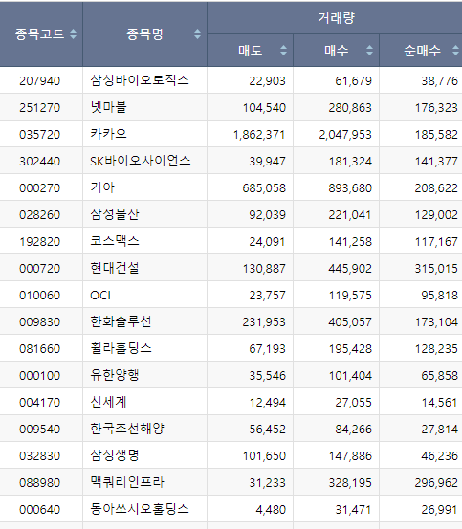Click 신세계 net buy 14,561

(x=440, y=403)
